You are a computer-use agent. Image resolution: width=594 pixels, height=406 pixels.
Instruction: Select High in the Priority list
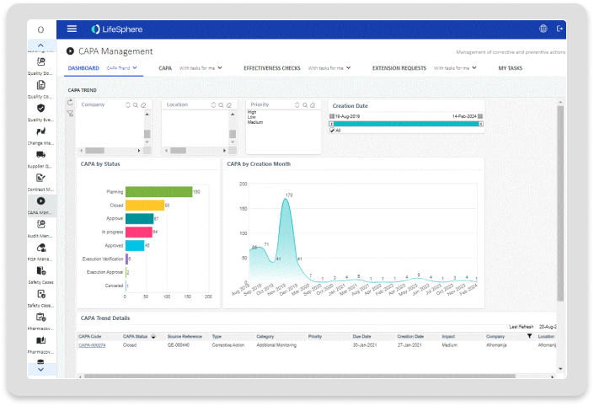252,112
